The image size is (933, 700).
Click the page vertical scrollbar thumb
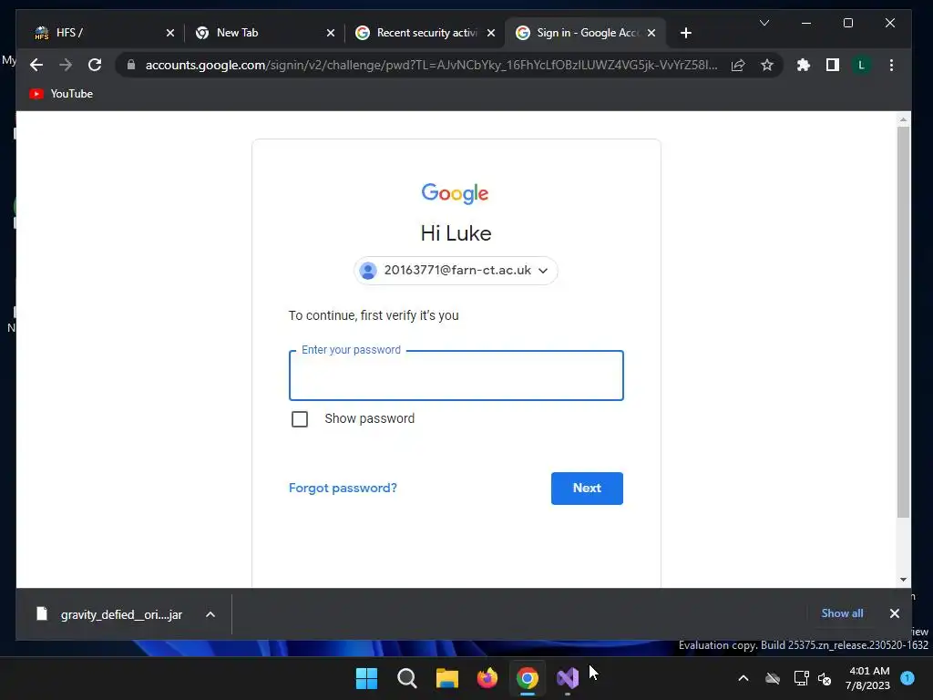tap(903, 322)
